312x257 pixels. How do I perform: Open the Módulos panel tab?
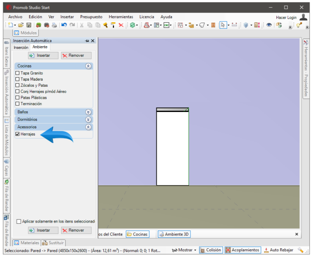point(26,33)
